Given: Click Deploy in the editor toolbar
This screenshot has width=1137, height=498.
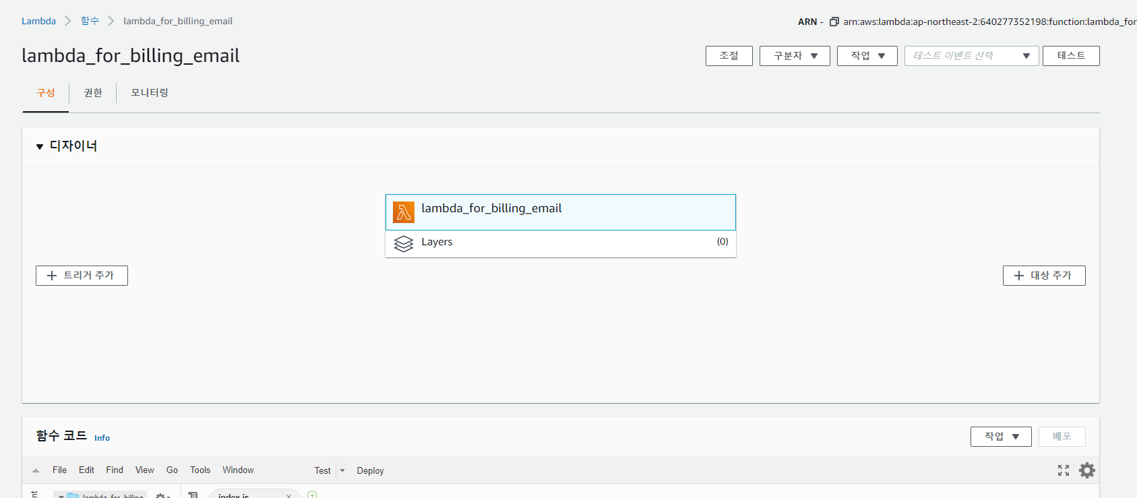Looking at the screenshot, I should pyautogui.click(x=370, y=470).
